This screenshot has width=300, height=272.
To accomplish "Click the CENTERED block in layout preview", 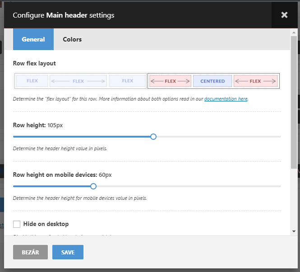I will 212,81.
